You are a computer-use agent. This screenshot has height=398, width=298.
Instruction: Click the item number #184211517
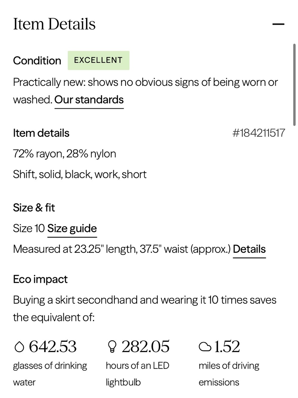click(x=259, y=133)
